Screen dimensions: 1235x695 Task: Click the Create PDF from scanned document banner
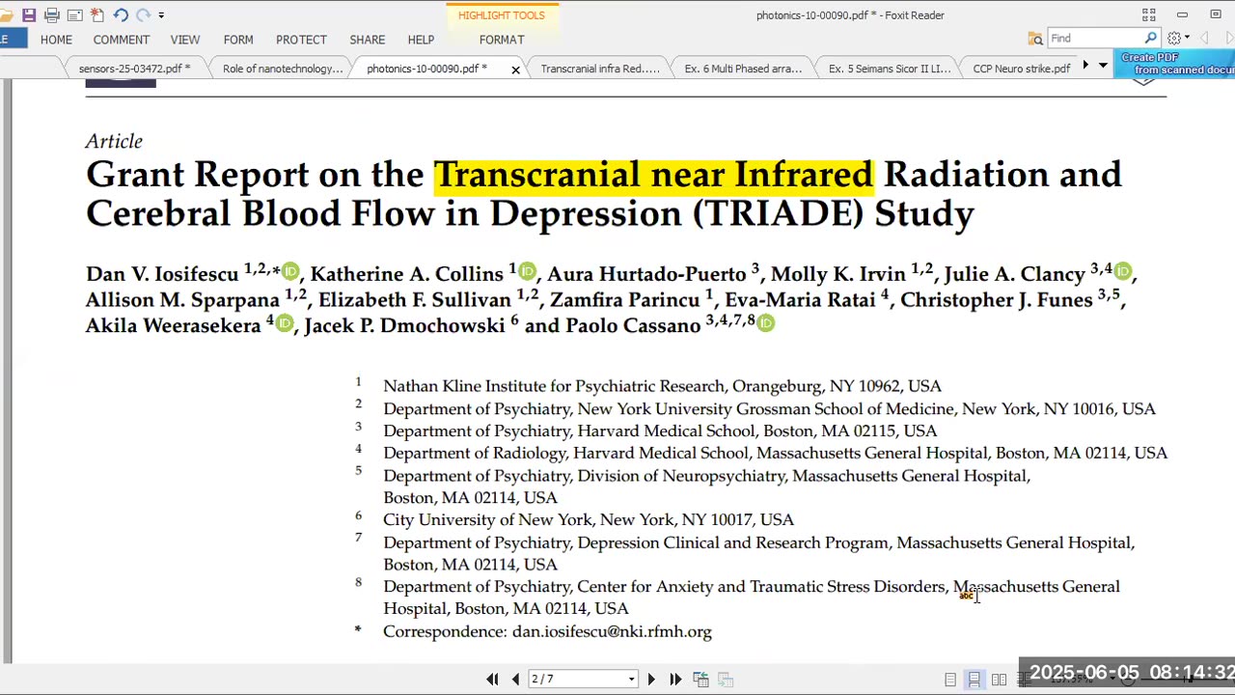(x=1176, y=64)
